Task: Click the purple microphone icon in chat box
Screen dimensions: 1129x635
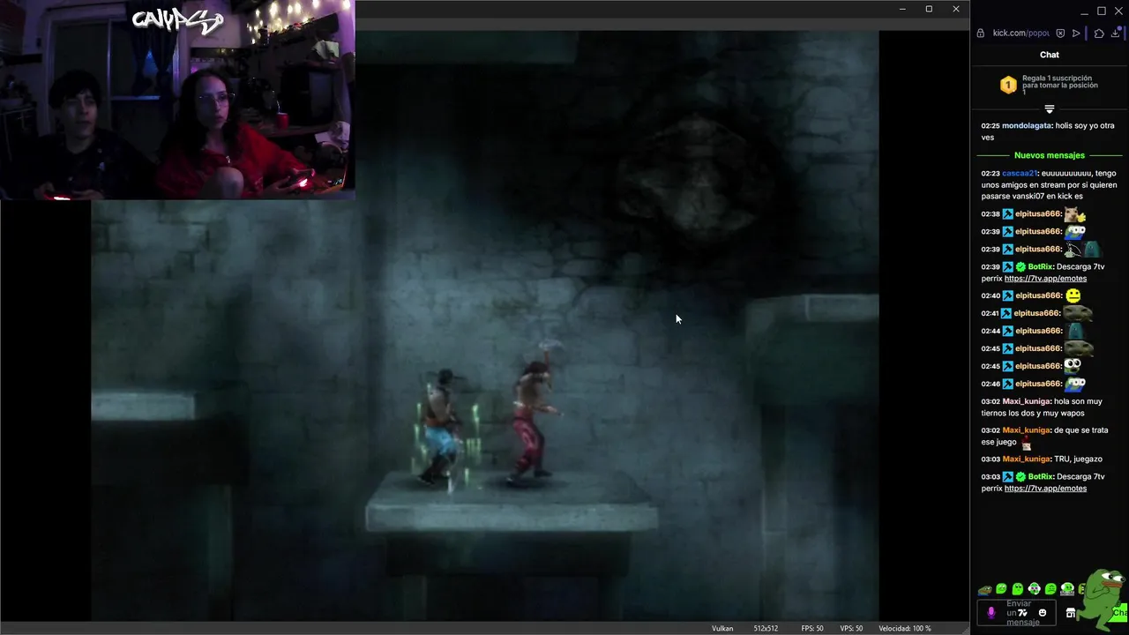Action: [x=991, y=613]
